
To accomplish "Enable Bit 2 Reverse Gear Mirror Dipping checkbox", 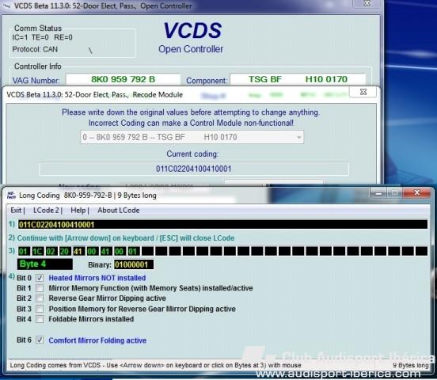I will pos(40,298).
